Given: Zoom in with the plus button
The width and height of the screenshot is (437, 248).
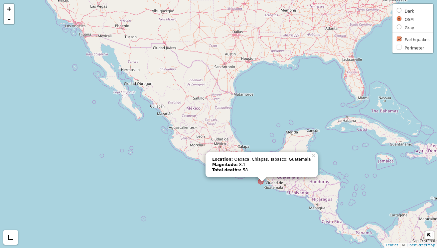Looking at the screenshot, I should click(x=9, y=9).
